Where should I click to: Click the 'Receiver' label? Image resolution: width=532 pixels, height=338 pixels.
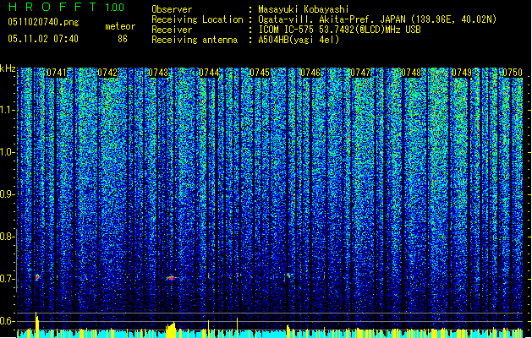click(x=172, y=30)
